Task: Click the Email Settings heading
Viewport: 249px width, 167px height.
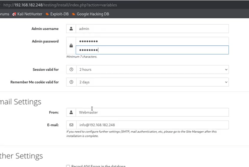Action: tap(21, 102)
